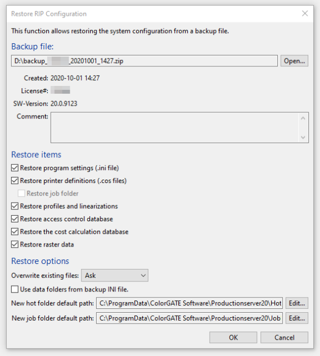Uncheck Restore program settings (.ini file)
Image resolution: width=320 pixels, height=356 pixels.
click(15, 168)
